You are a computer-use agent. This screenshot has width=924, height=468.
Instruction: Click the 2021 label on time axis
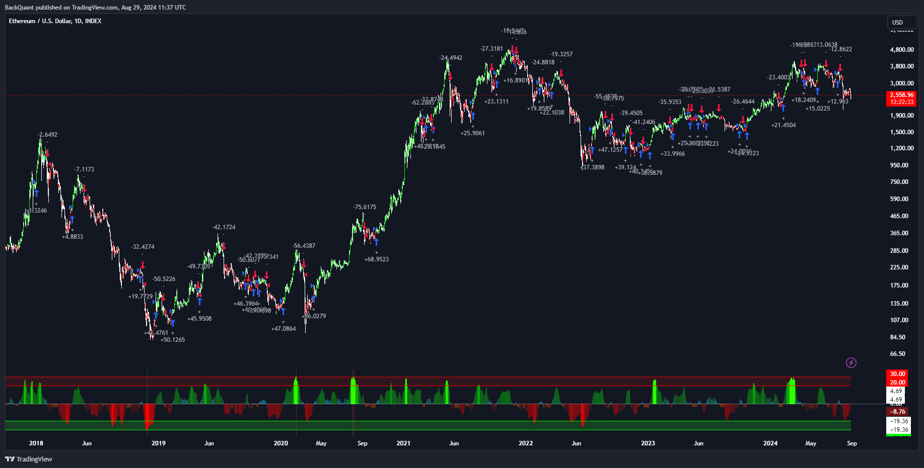point(403,443)
